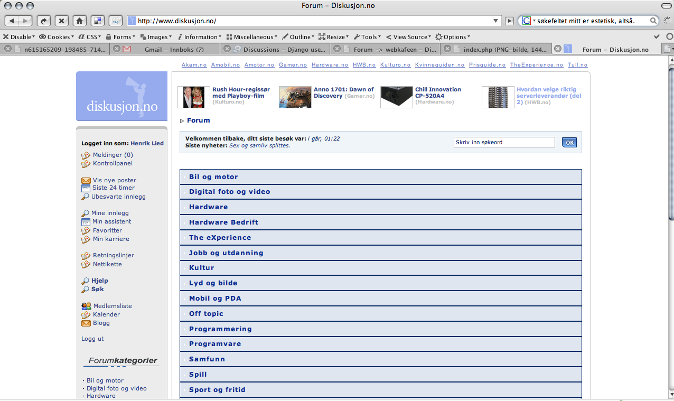Open the CSS dropdown menu
The height and width of the screenshot is (401, 674).
point(90,37)
